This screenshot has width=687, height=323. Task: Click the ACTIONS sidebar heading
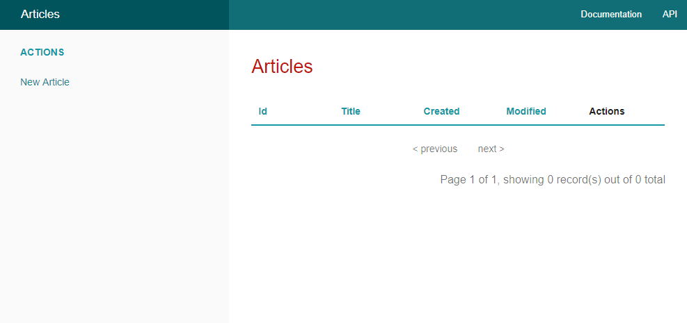42,52
